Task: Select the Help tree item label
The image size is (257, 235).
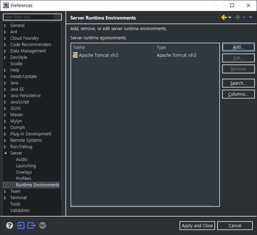Action: tap(15, 70)
